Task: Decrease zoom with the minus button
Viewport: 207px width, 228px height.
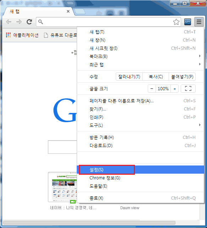Action: [152, 88]
